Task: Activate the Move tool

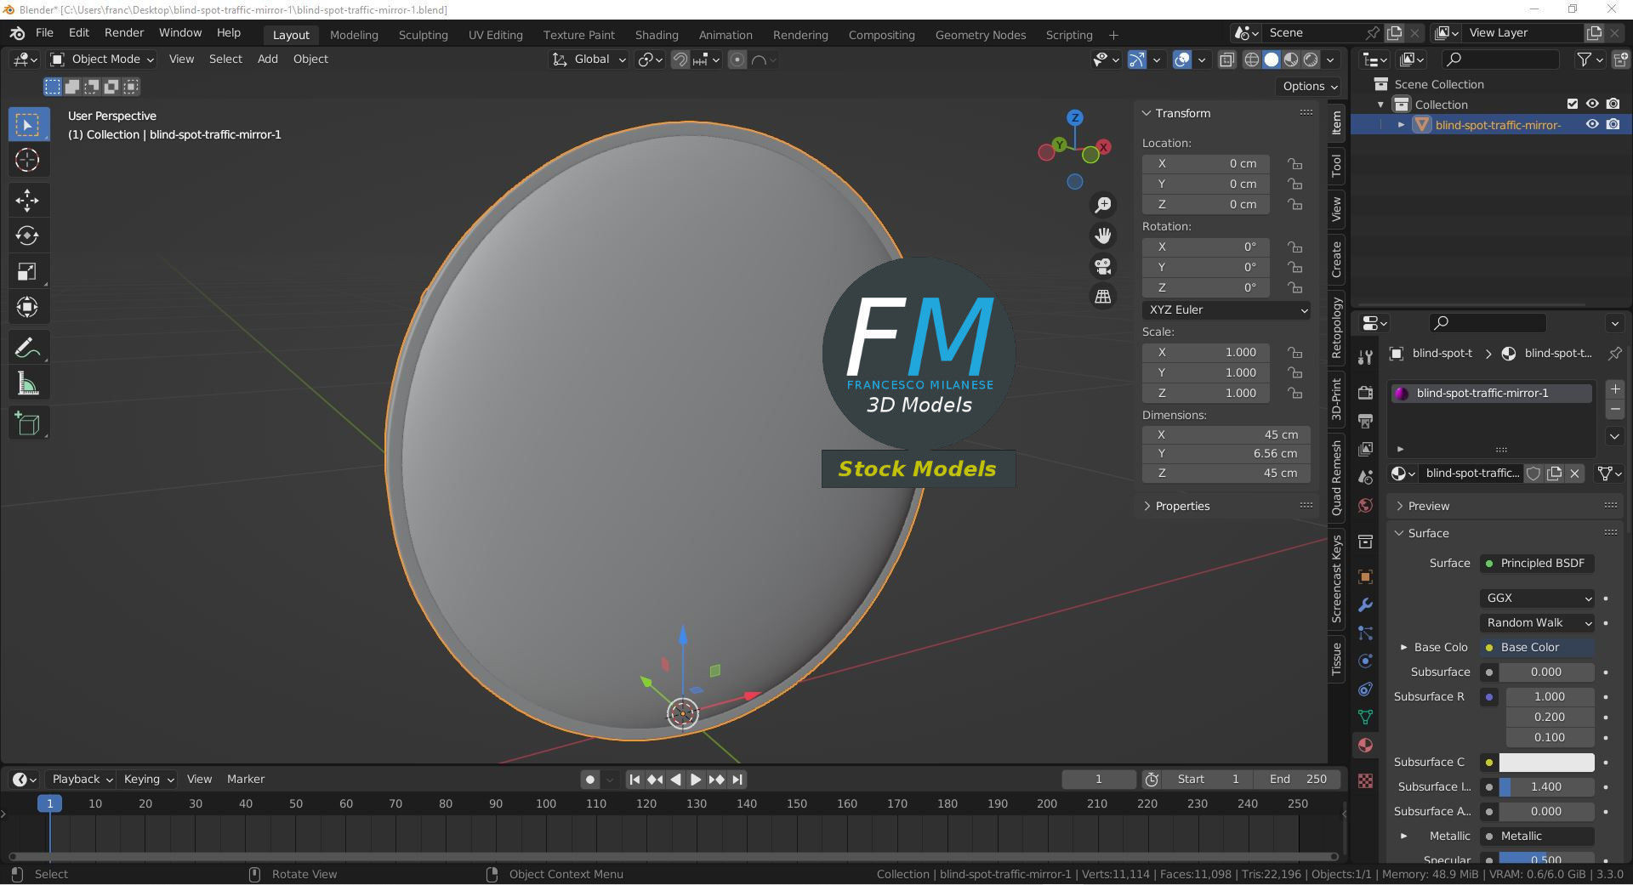Action: [x=27, y=201]
